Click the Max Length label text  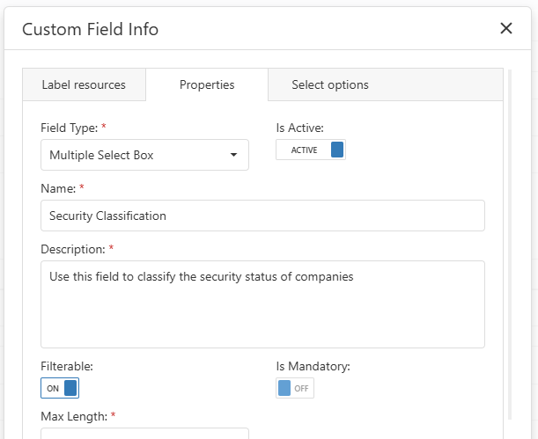(x=74, y=416)
